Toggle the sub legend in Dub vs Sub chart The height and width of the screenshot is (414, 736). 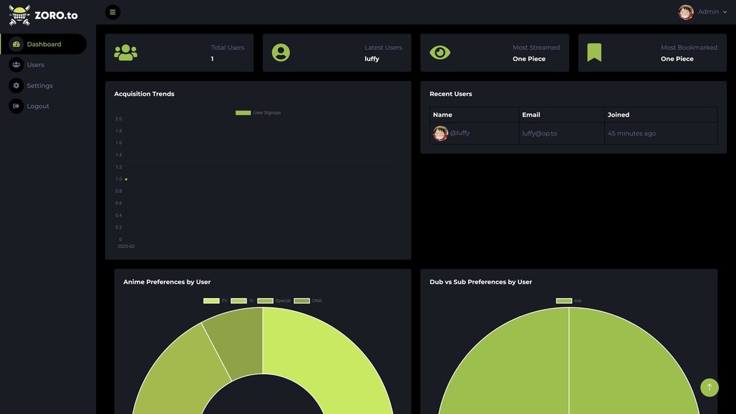click(569, 301)
